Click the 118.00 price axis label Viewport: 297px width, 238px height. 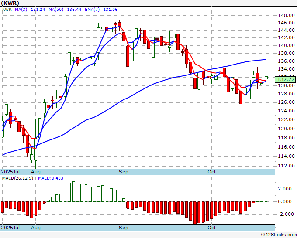(286, 138)
